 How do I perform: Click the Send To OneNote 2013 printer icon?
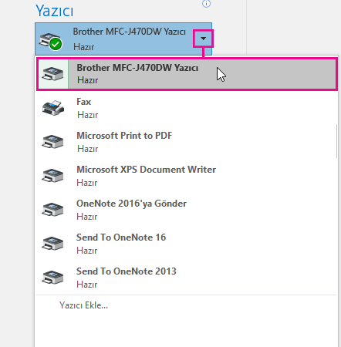(52, 278)
